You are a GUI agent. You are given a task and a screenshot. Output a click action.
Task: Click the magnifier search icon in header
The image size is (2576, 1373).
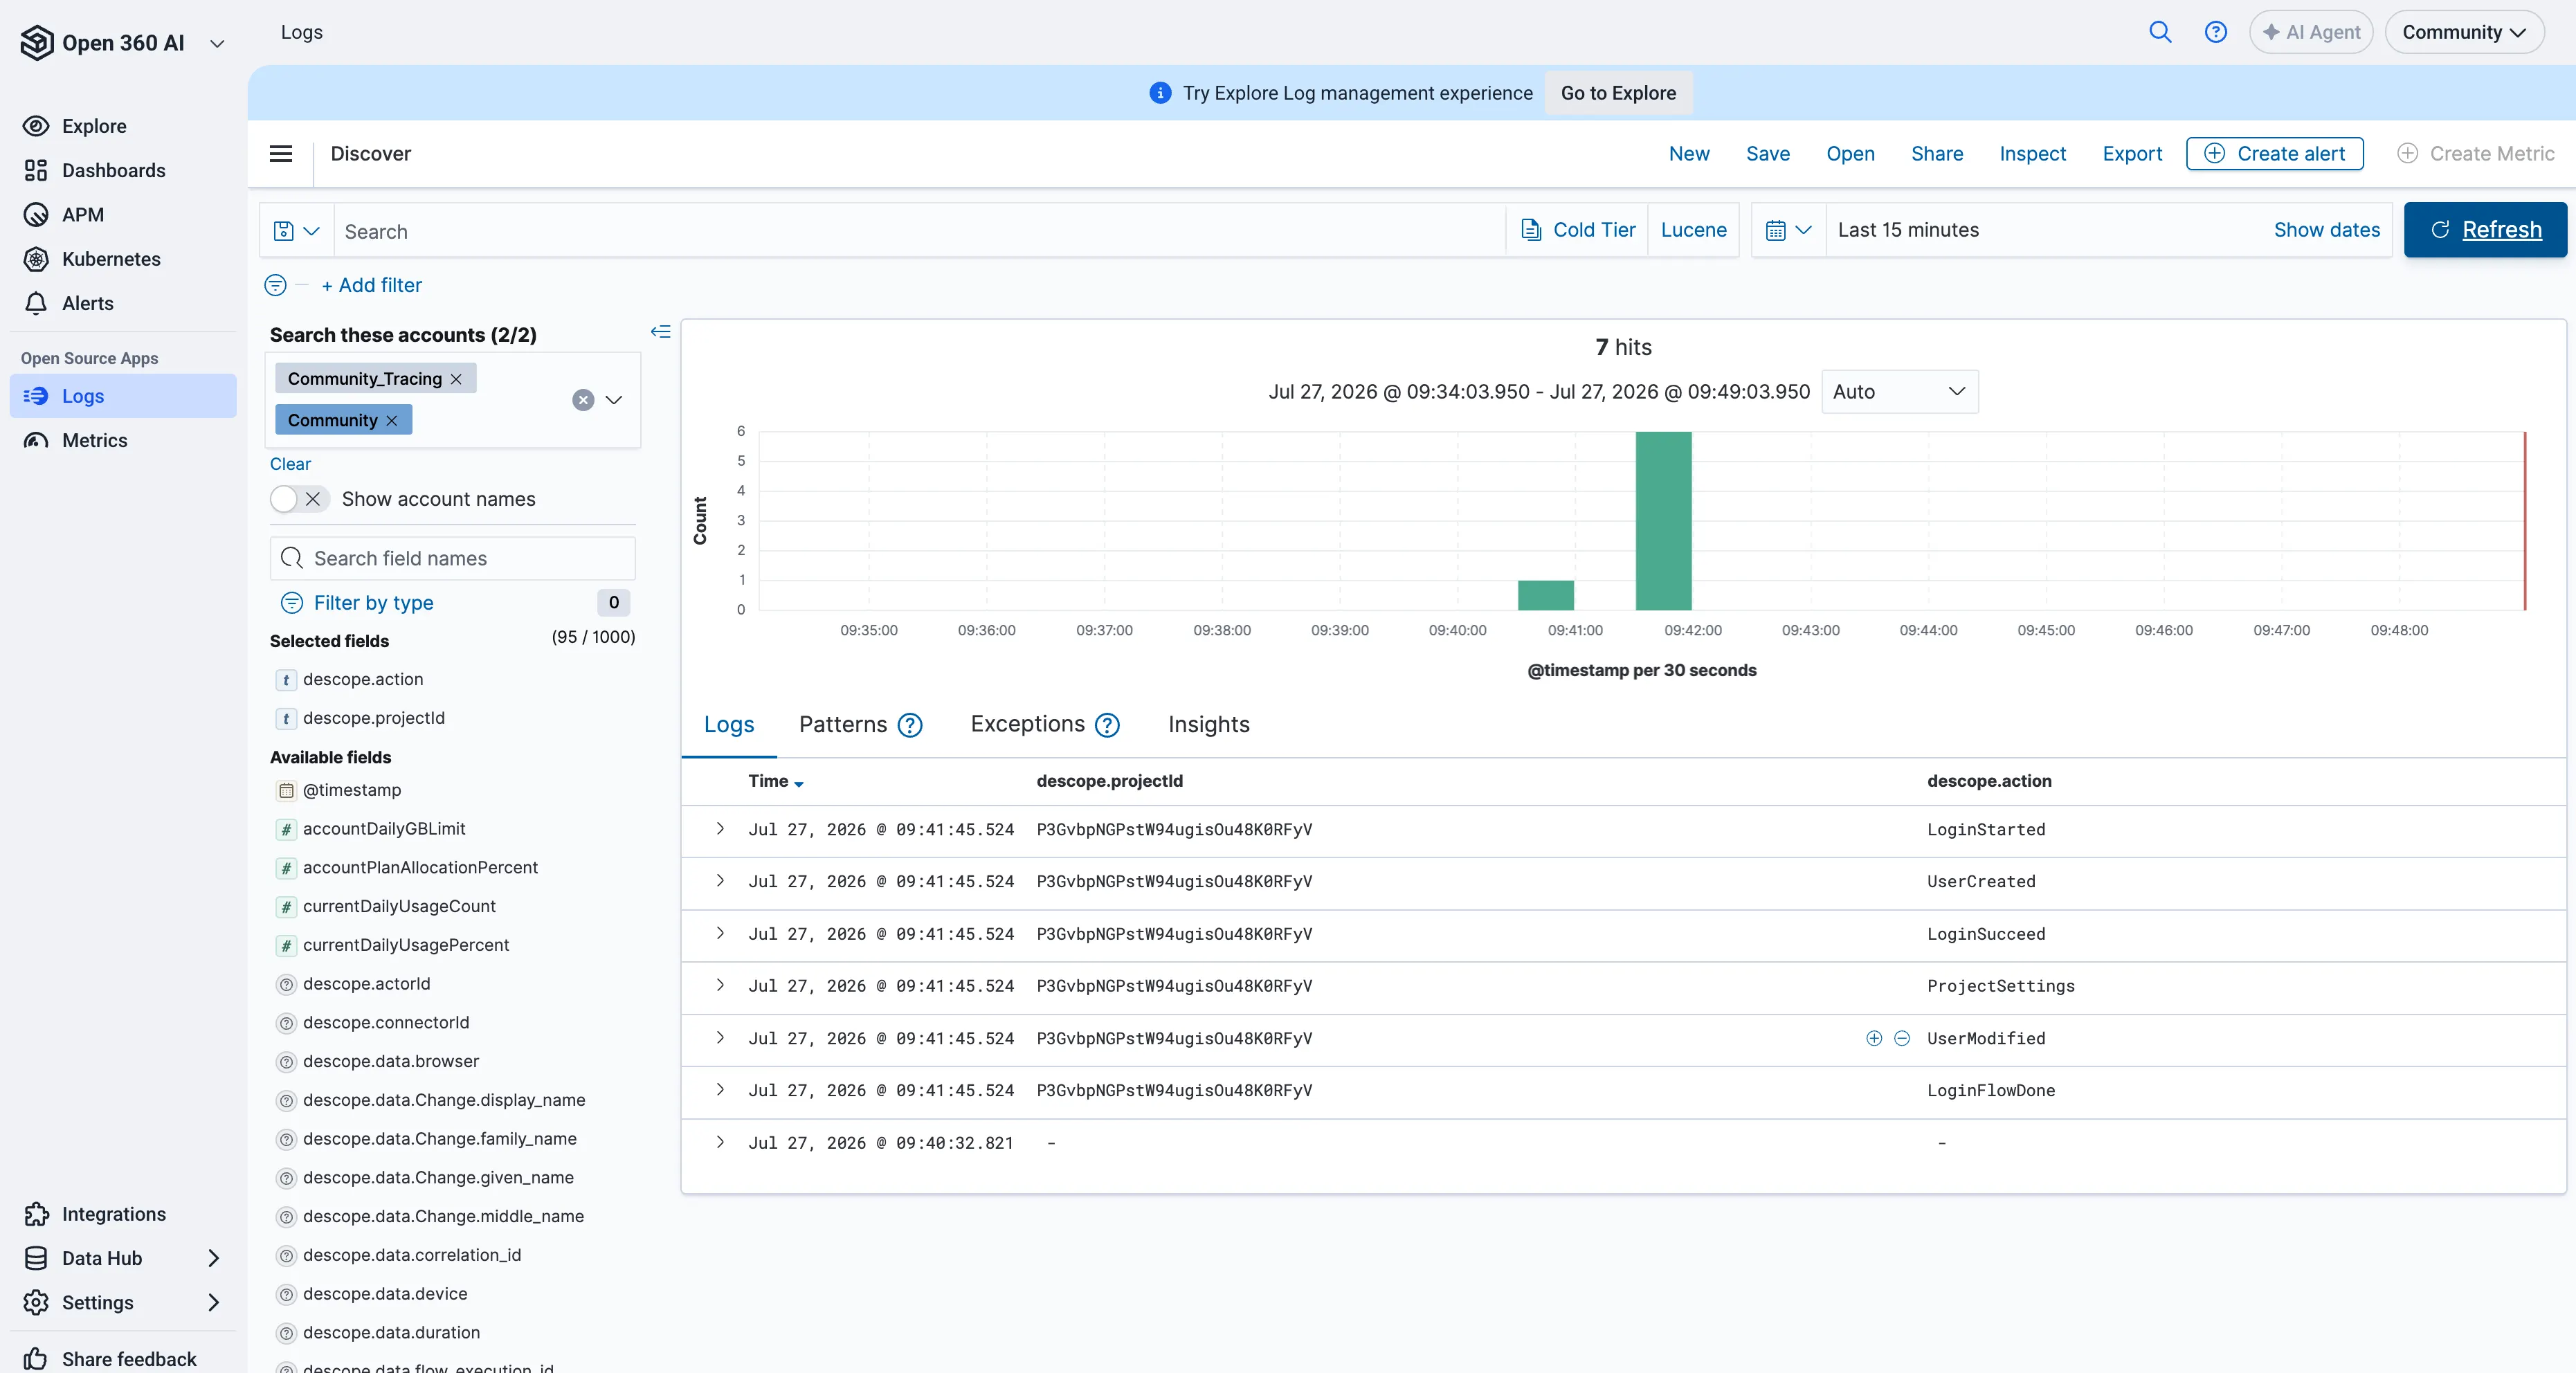(2160, 32)
